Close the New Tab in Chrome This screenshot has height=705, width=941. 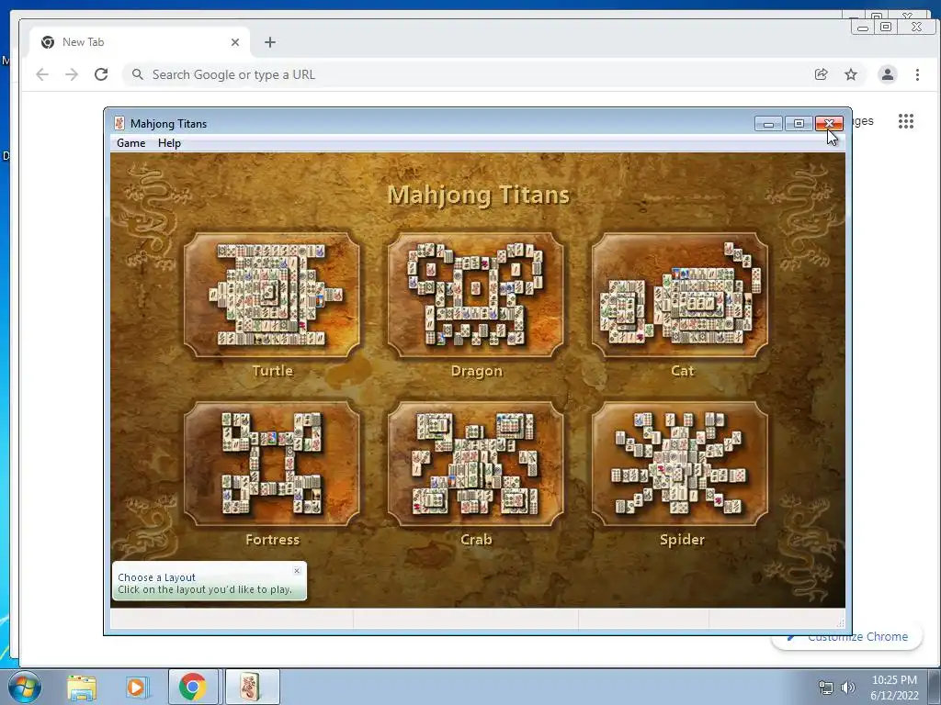(x=235, y=42)
